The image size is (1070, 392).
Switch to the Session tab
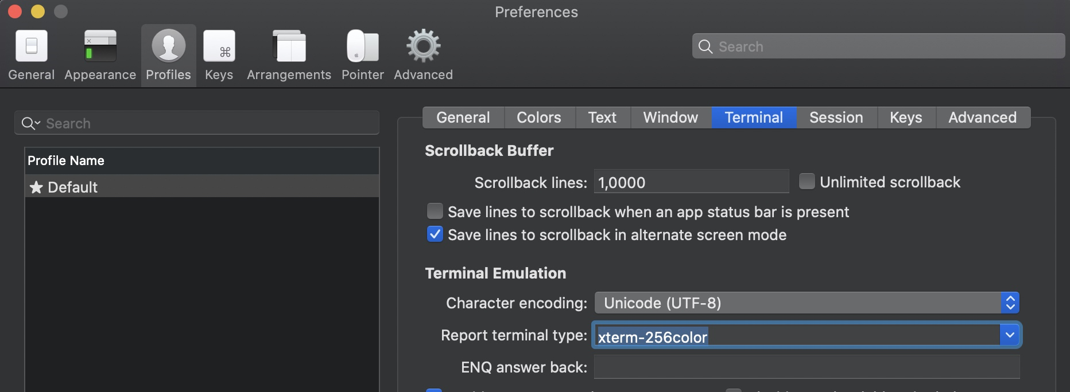click(x=836, y=117)
